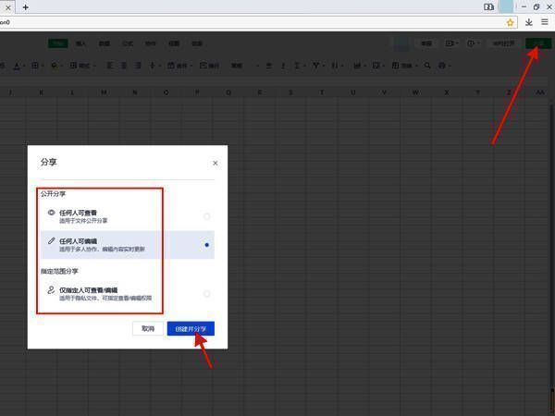The height and width of the screenshot is (416, 555).
Task: Choose 仅指定人可查看/编辑 radio button
Action: pyautogui.click(x=206, y=294)
